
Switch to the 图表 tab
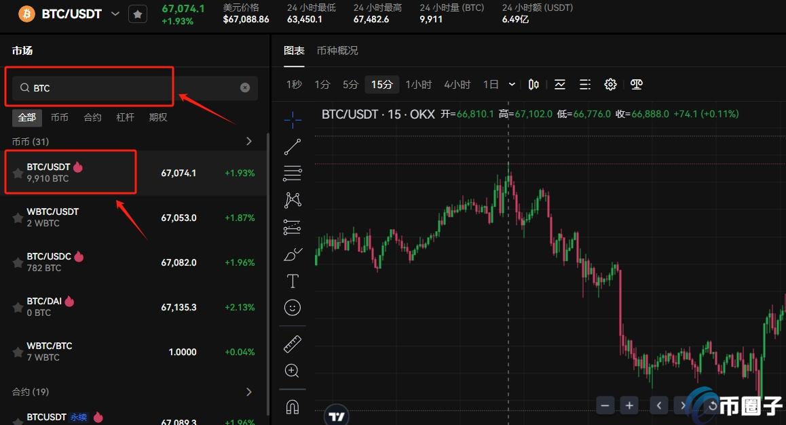[x=295, y=51]
